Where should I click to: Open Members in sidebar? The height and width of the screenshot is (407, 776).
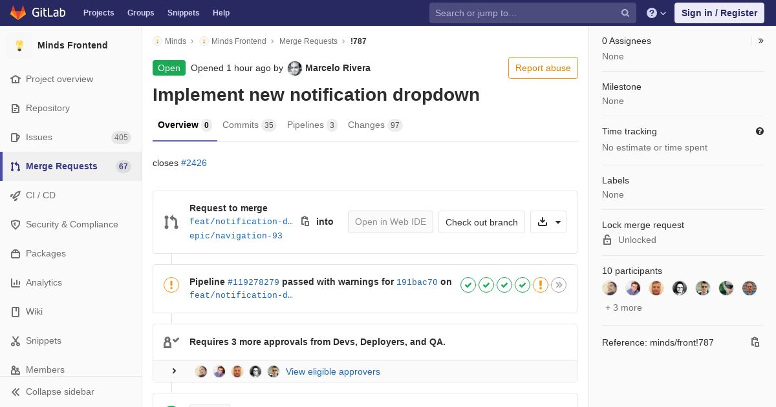click(71, 370)
